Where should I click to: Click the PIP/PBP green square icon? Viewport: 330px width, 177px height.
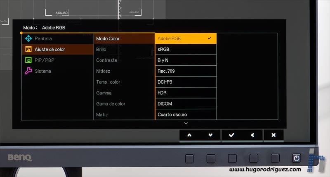click(x=28, y=60)
